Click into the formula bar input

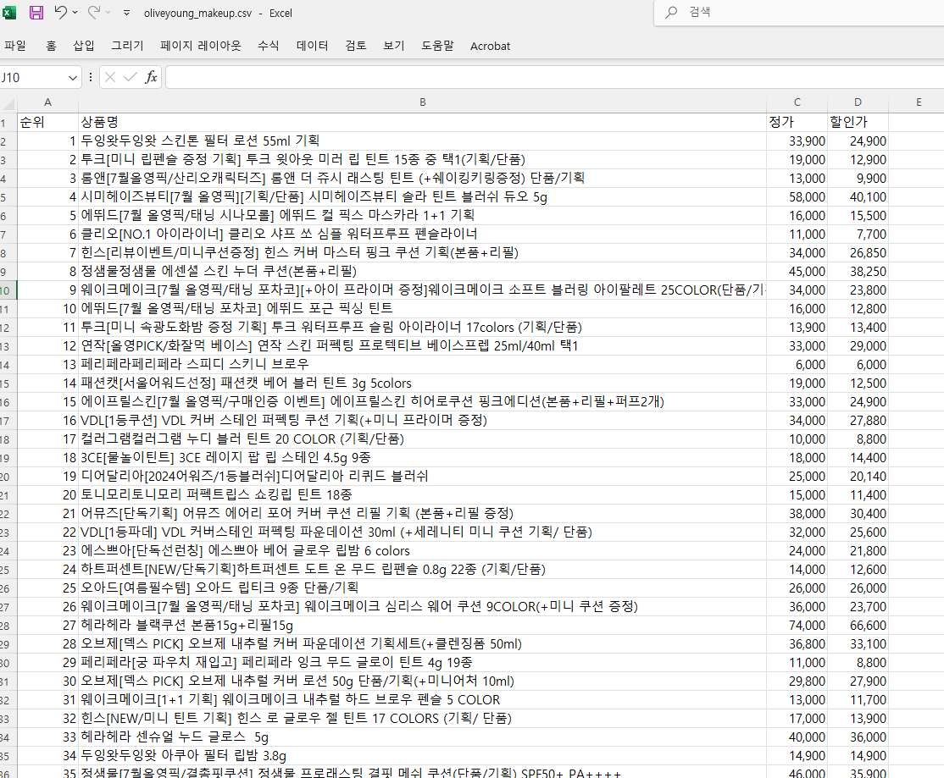554,77
